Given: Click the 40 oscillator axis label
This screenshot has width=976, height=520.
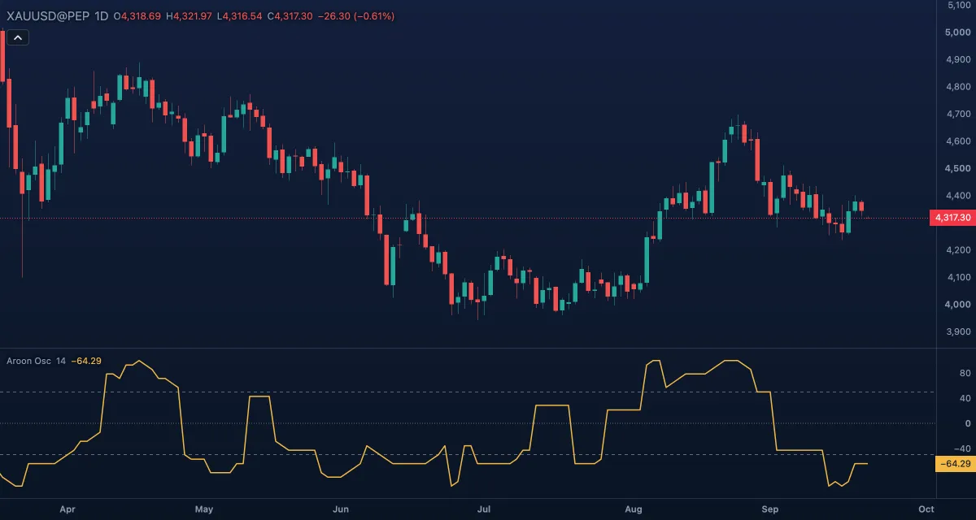Looking at the screenshot, I should click(x=965, y=398).
